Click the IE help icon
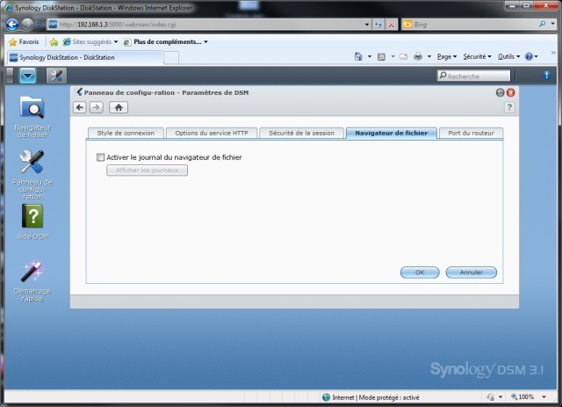The image size is (562, 407). point(529,57)
